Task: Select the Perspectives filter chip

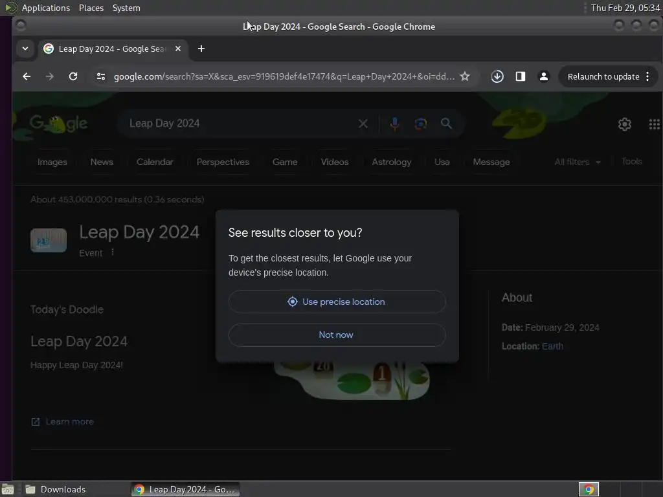Action: point(223,162)
